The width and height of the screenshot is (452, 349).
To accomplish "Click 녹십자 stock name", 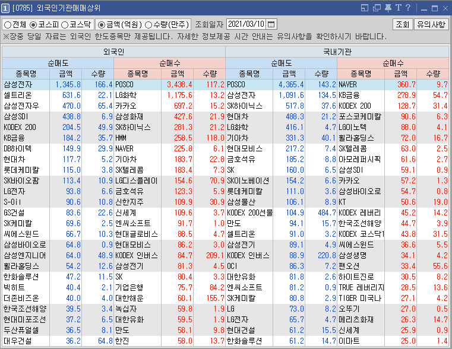I will pos(126,309).
